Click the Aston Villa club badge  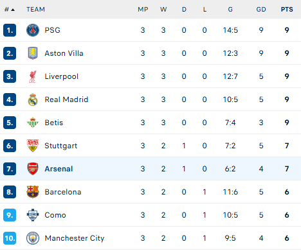[33, 53]
